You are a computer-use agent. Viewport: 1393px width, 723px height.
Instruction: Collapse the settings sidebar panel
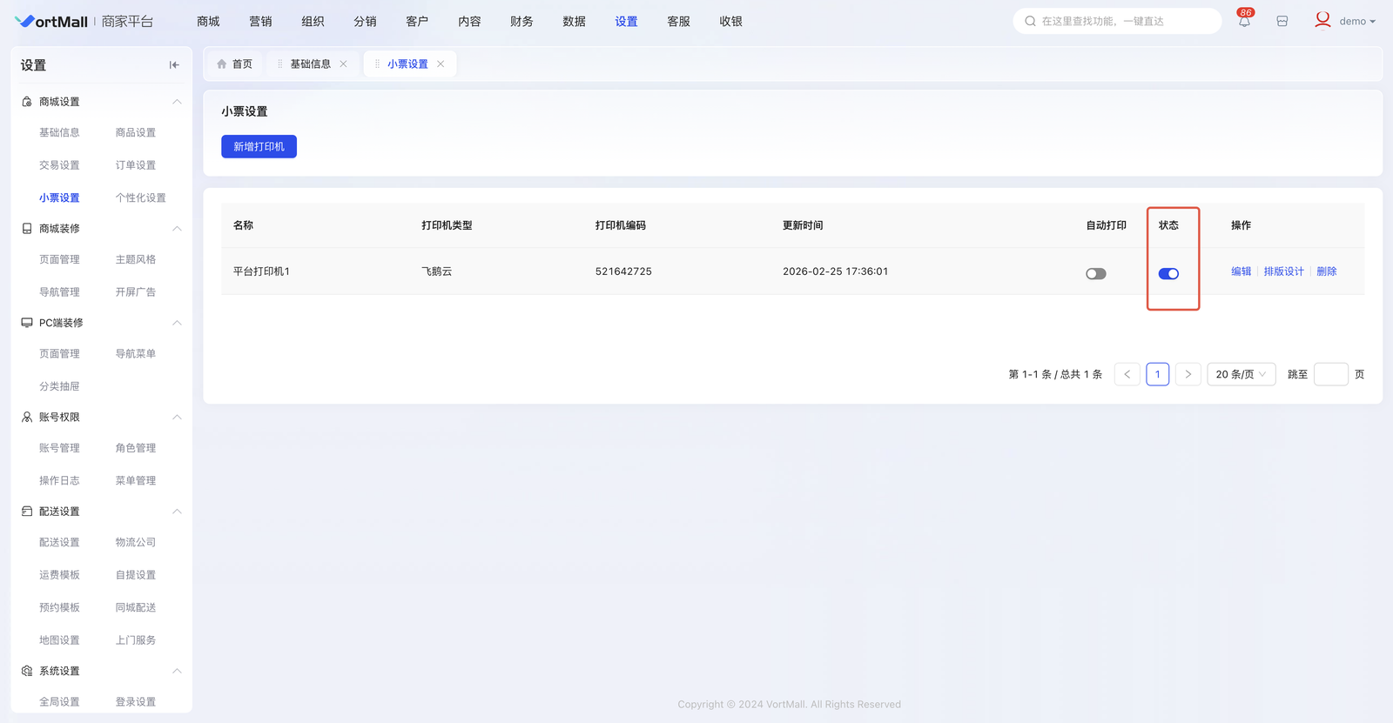pyautogui.click(x=174, y=65)
